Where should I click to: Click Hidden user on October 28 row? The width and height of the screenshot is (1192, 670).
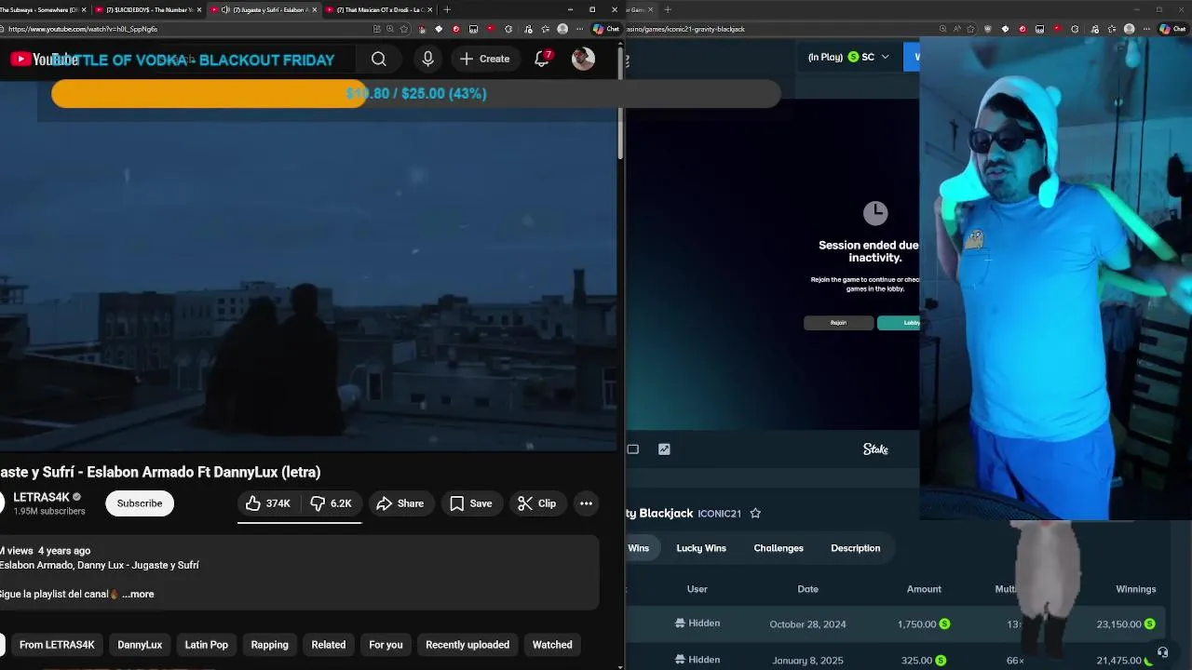pyautogui.click(x=698, y=623)
